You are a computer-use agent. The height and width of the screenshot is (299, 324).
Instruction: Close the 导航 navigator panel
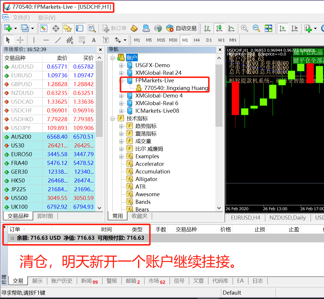click(220, 50)
